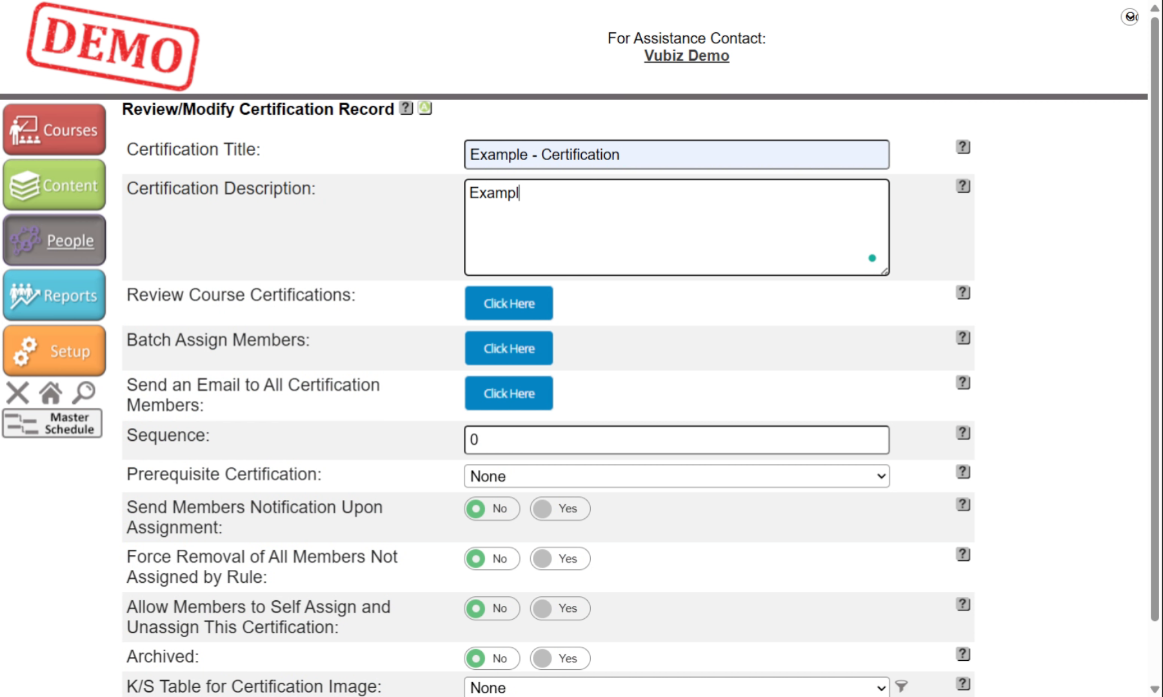This screenshot has width=1163, height=697.
Task: Open the Setup sidebar section
Action: 54,350
